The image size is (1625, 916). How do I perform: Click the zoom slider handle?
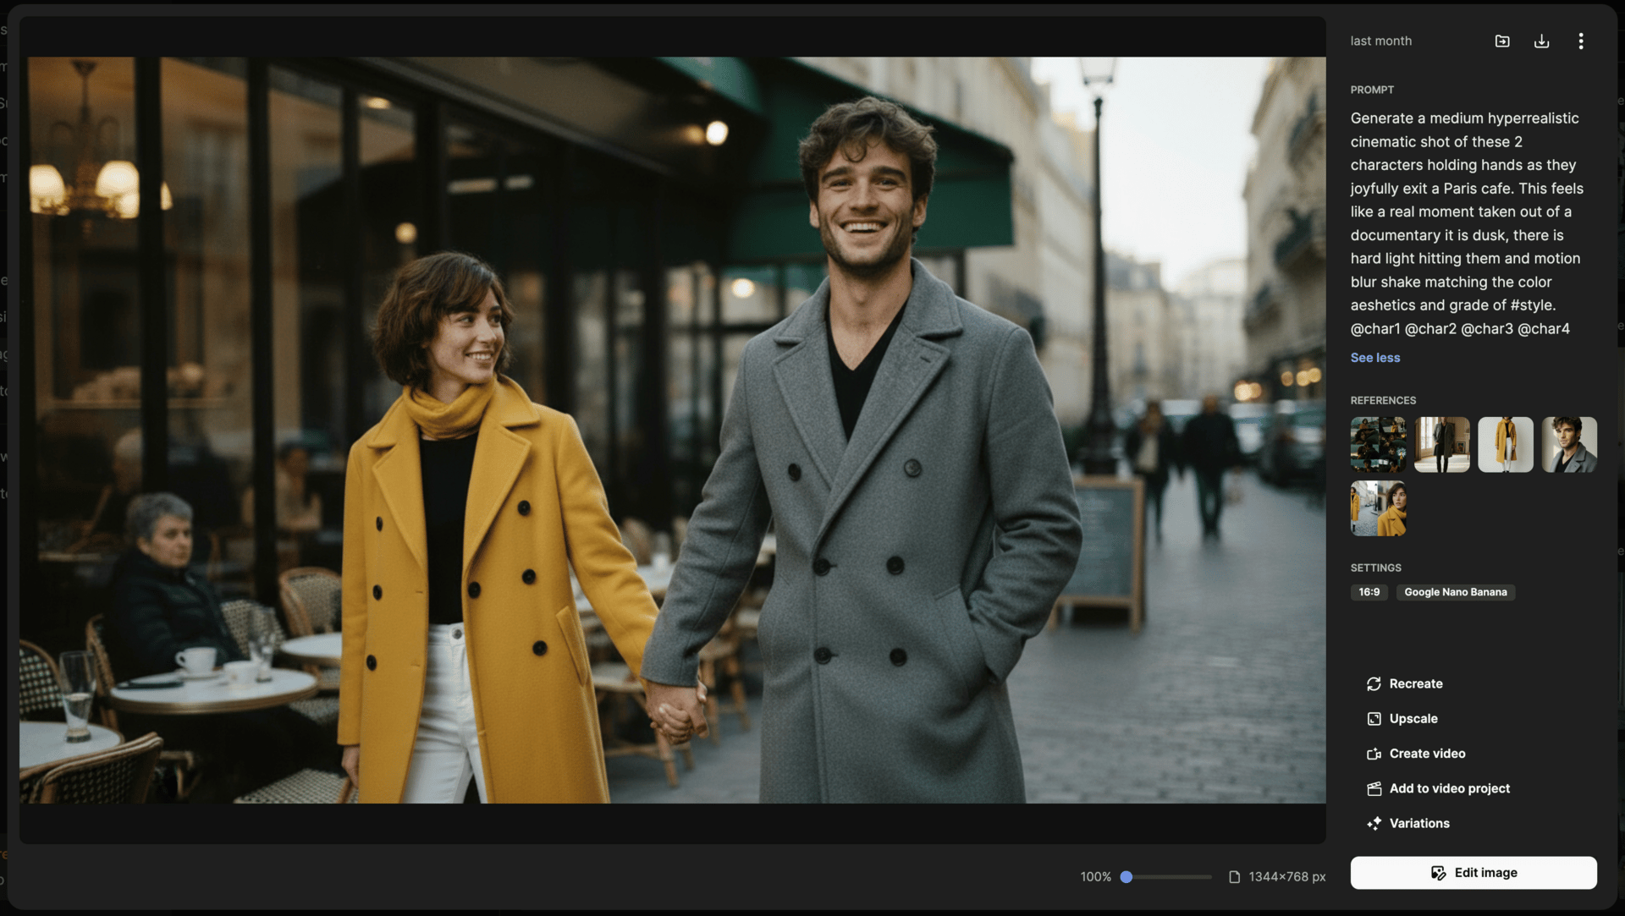[1126, 877]
